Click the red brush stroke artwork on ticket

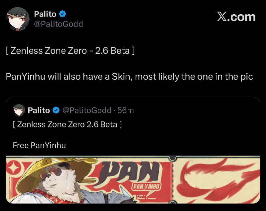tap(219, 177)
